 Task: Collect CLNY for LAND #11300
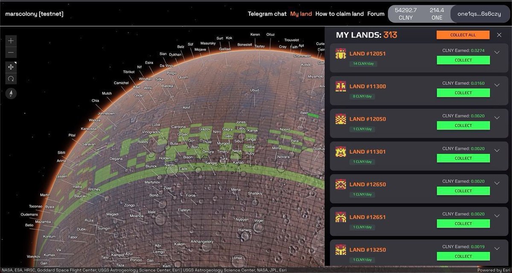pyautogui.click(x=463, y=93)
